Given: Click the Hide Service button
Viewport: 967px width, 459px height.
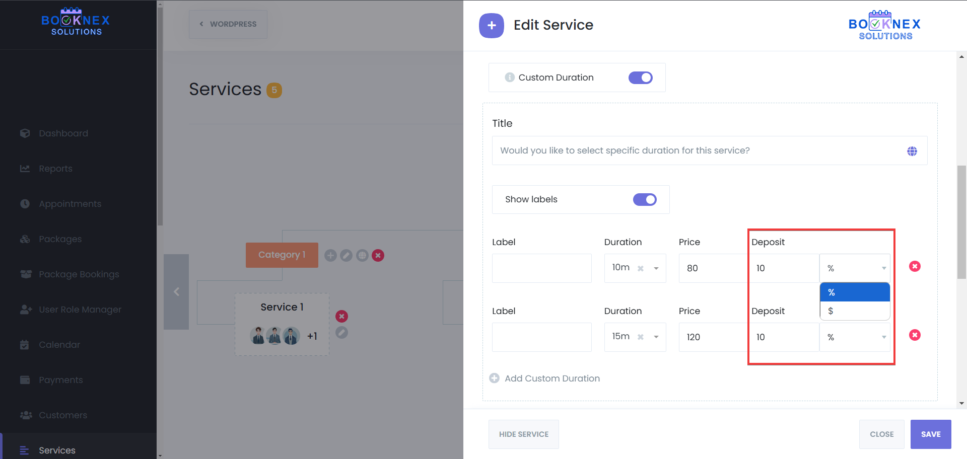Looking at the screenshot, I should pyautogui.click(x=523, y=434).
